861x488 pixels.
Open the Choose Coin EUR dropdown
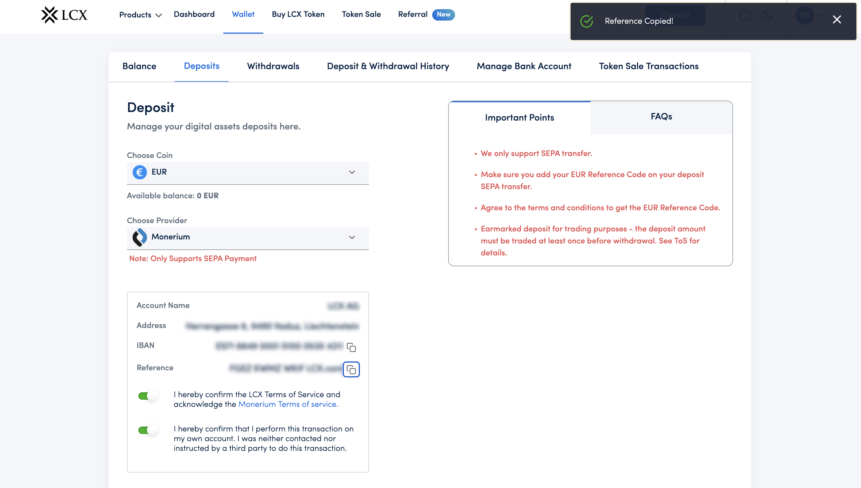248,173
